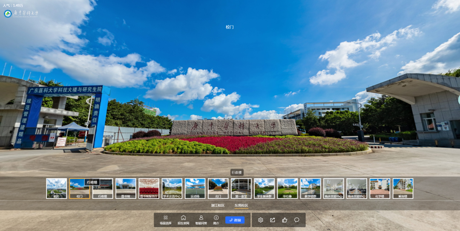Click the Guangdong Medical University logo
This screenshot has height=231, width=460.
pyautogui.click(x=21, y=14)
